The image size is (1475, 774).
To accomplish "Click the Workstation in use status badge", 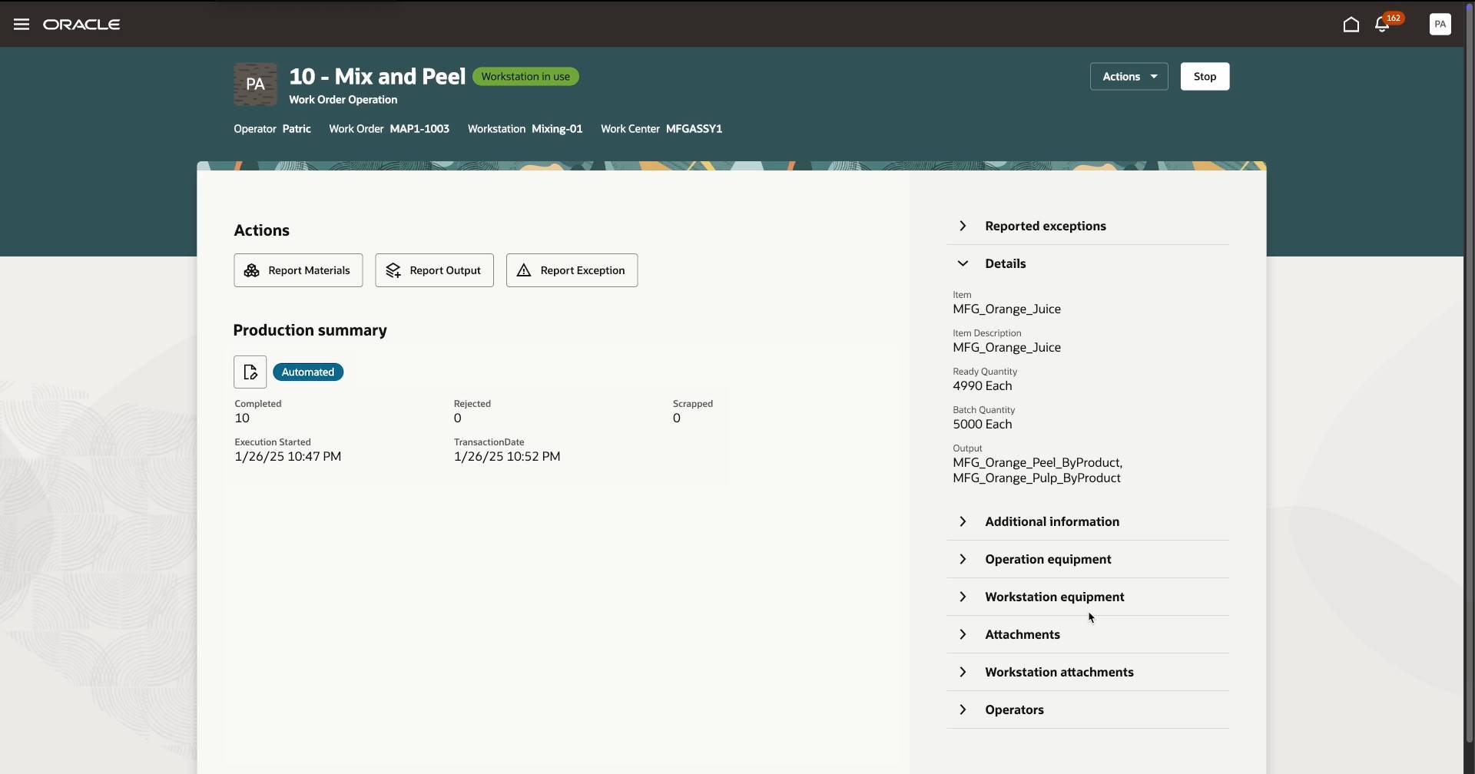I will (x=525, y=76).
